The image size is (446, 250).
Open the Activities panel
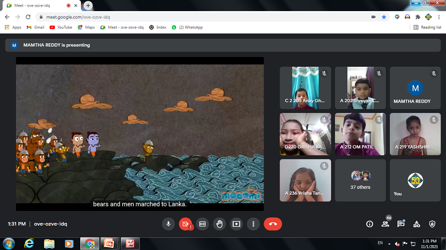coord(417,224)
